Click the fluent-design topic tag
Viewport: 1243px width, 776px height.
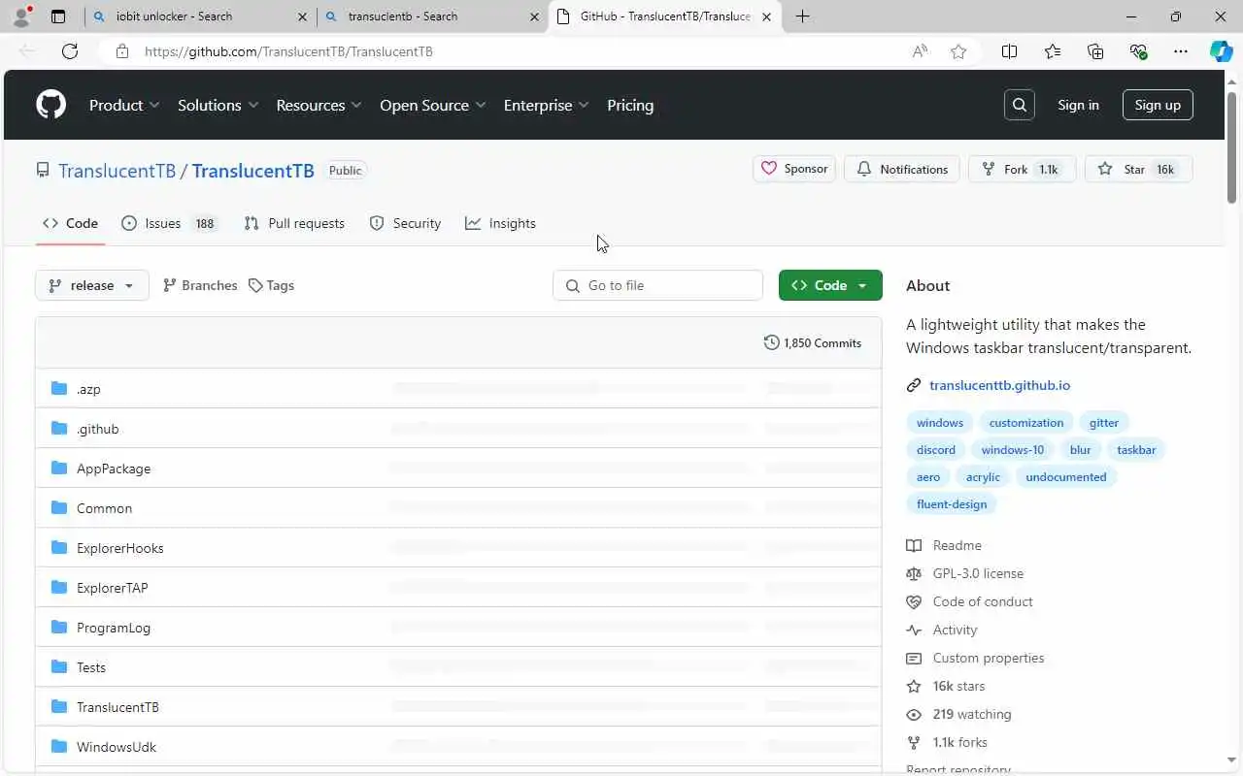tap(952, 503)
